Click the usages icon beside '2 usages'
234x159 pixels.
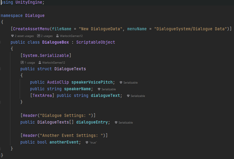pos(39,36)
